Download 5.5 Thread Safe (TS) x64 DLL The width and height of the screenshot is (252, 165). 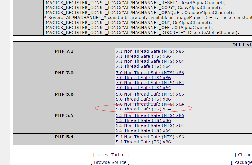[x=143, y=130]
